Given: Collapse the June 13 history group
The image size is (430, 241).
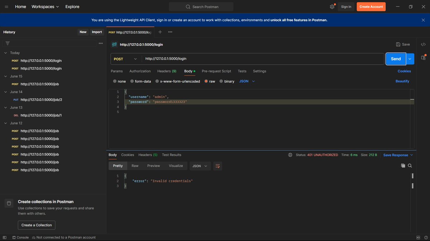Looking at the screenshot, I should 5,107.
